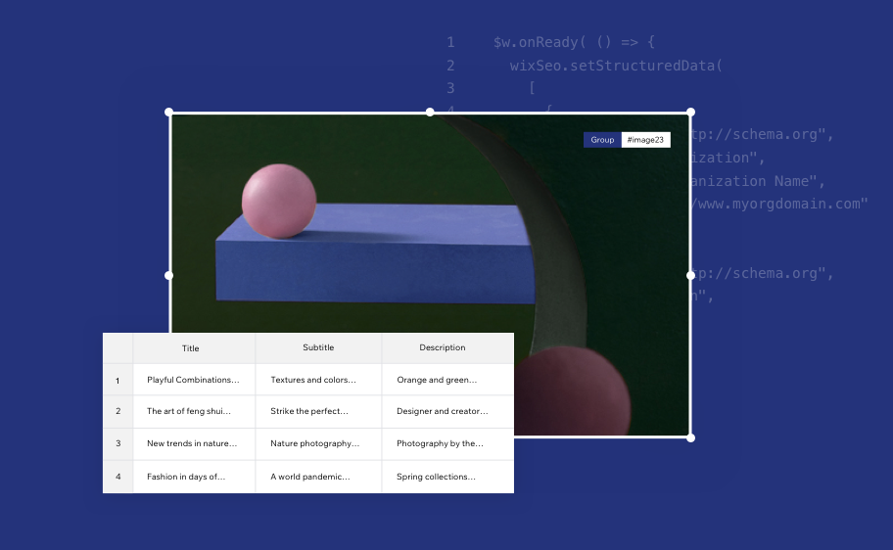Click the Group label tag

pos(602,140)
